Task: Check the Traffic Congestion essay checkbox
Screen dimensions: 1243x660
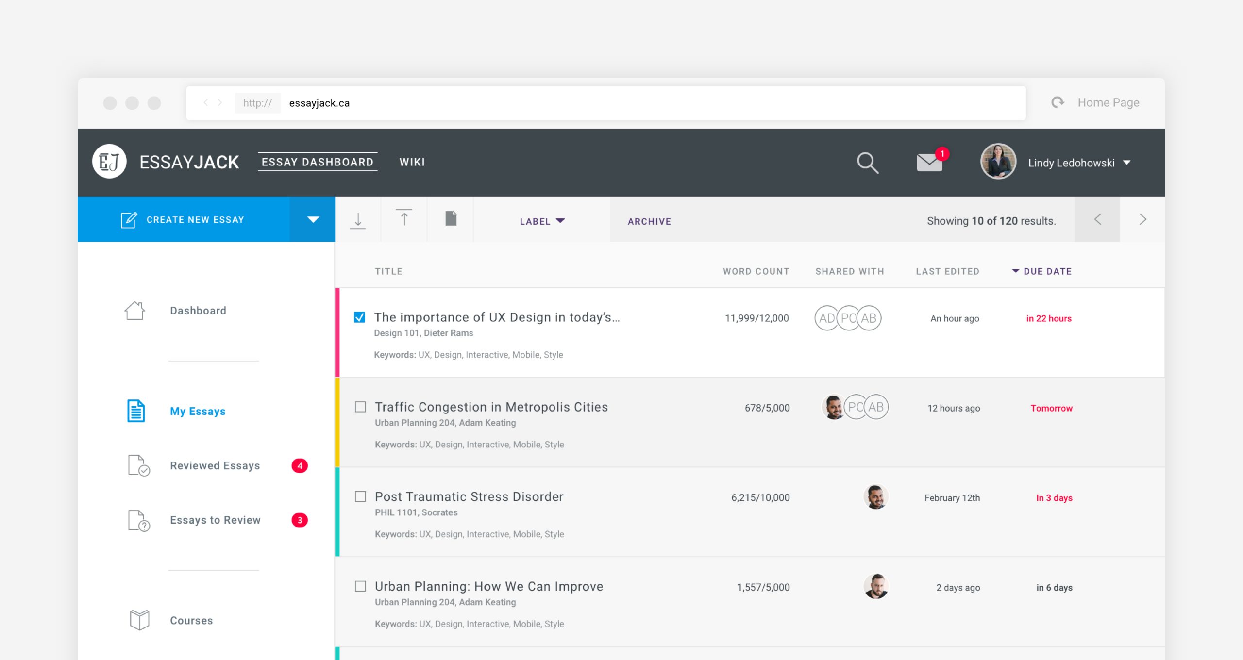Action: point(360,407)
